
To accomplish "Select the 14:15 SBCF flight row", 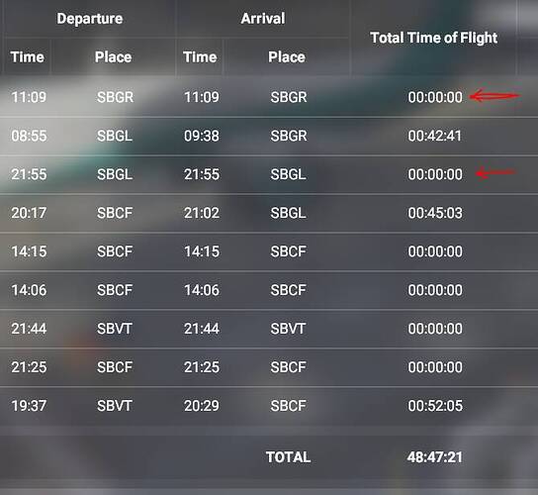I will coord(269,251).
